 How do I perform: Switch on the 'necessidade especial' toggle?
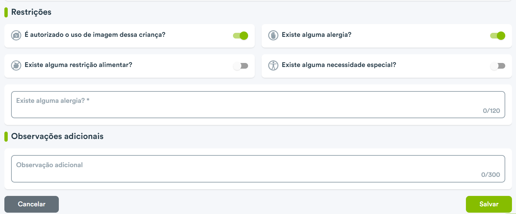(x=498, y=66)
